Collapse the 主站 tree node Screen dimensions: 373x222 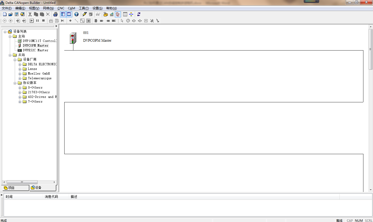pos(10,36)
